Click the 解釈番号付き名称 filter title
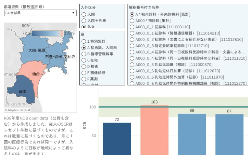This screenshot has width=252, height=155. (x=144, y=8)
